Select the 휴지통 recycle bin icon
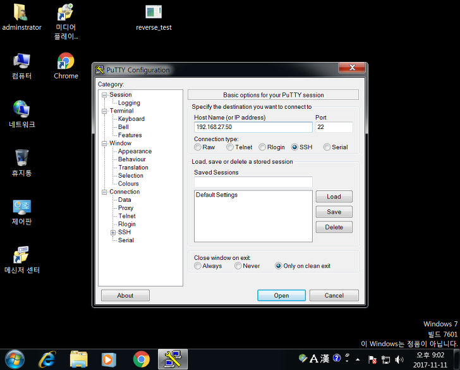This screenshot has width=460, height=370. (21, 163)
